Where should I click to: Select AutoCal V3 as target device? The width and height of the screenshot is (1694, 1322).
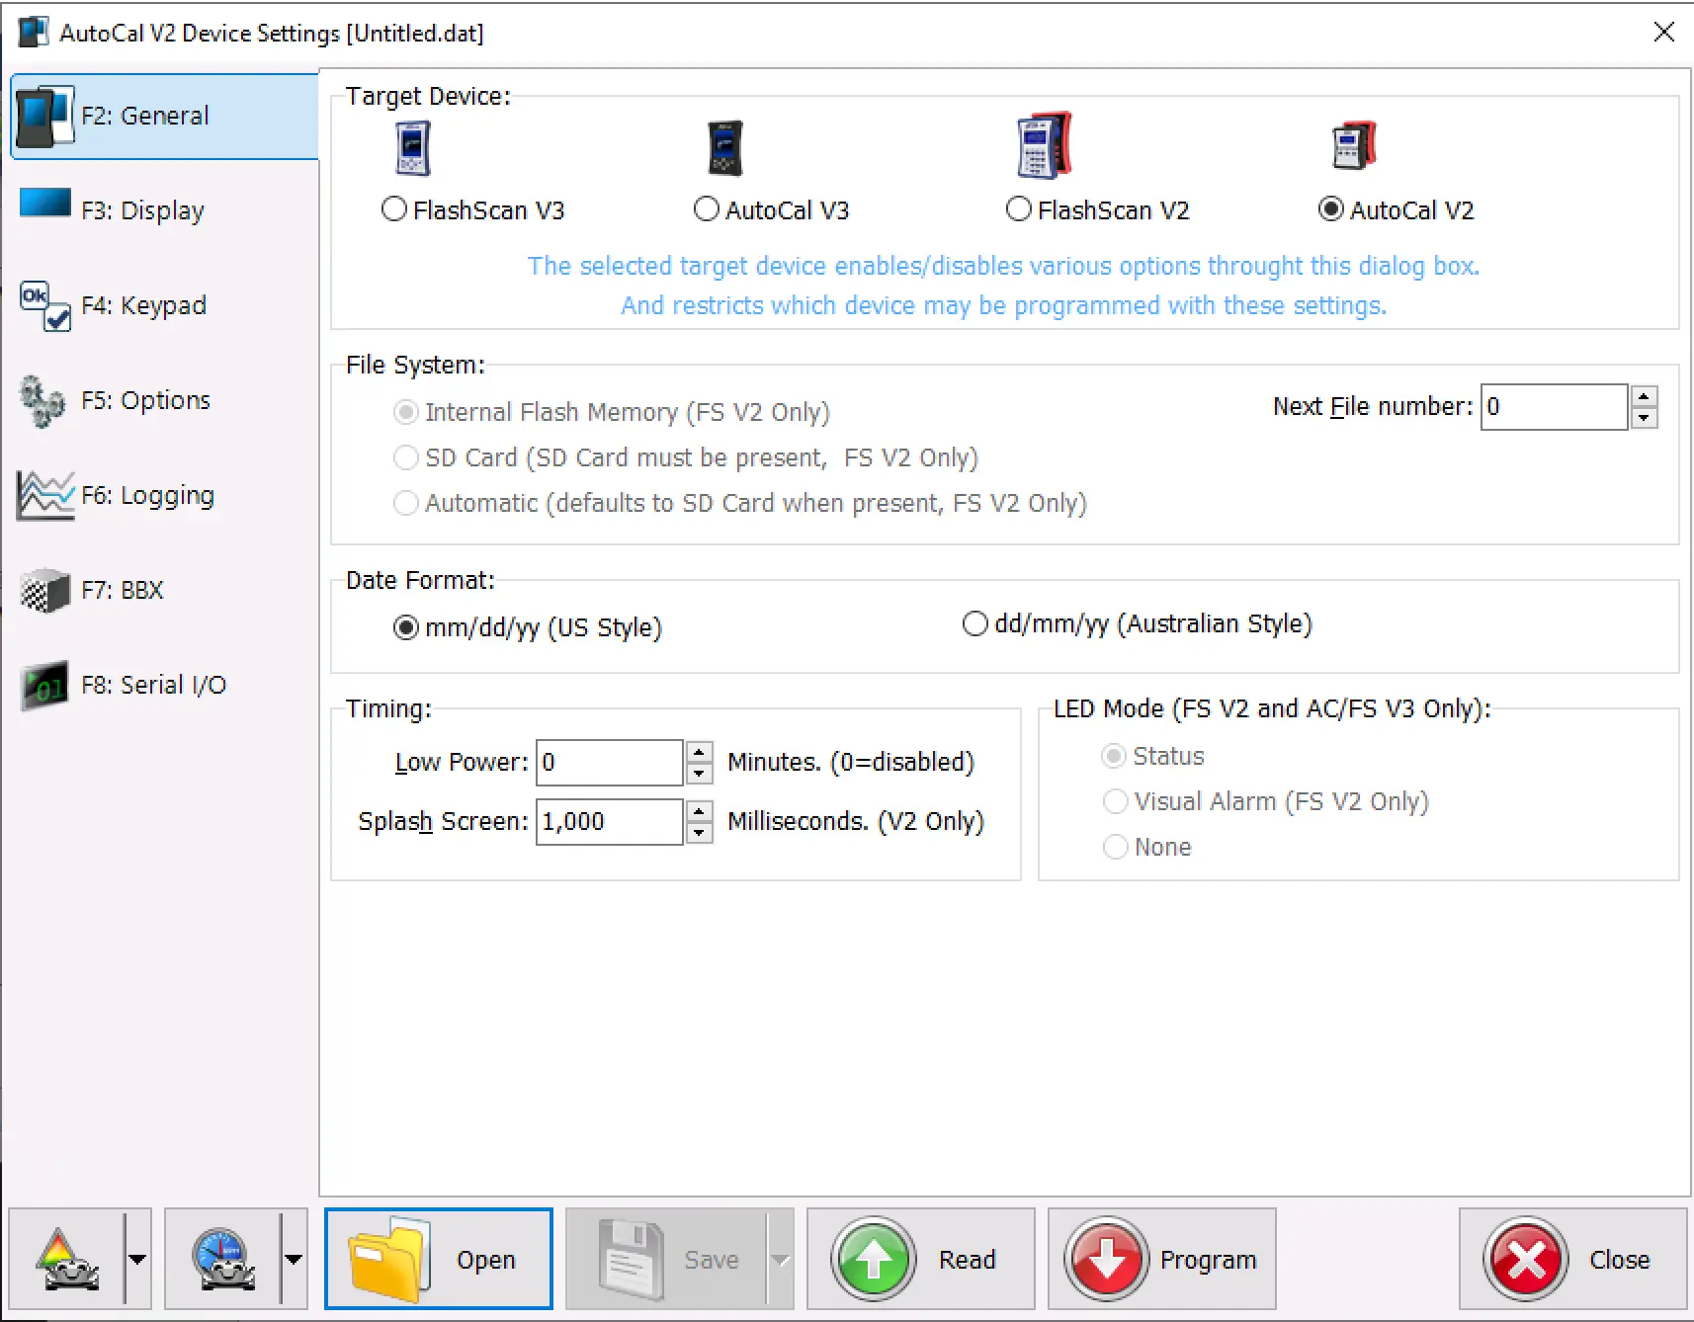coord(707,209)
